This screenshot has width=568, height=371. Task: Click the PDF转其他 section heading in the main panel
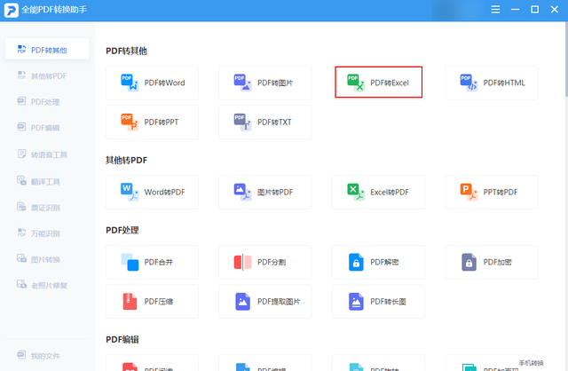(126, 51)
